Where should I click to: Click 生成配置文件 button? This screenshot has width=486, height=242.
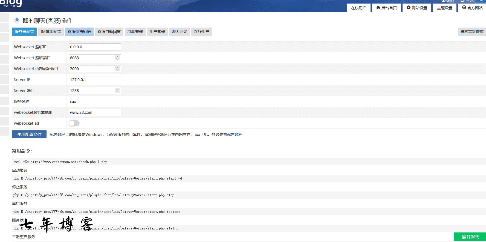[x=29, y=135]
